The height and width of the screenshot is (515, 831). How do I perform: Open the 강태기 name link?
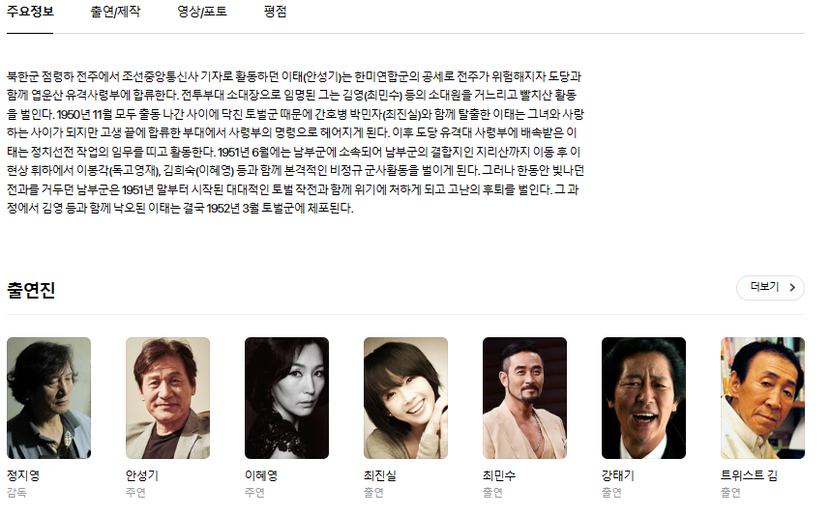(x=618, y=475)
